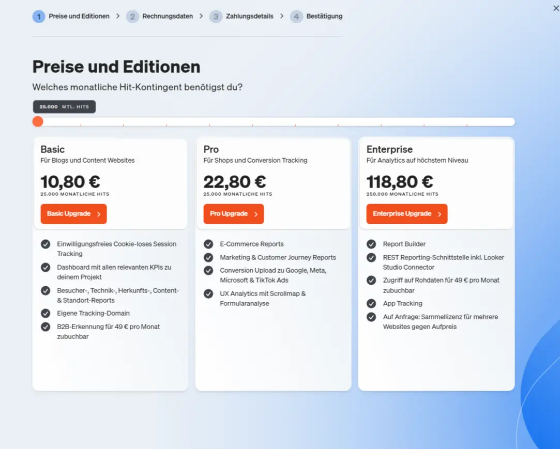Viewport: 560px width, 449px height.
Task: Click checkmark icon beside E-Commerce Reports
Action: [x=208, y=244]
